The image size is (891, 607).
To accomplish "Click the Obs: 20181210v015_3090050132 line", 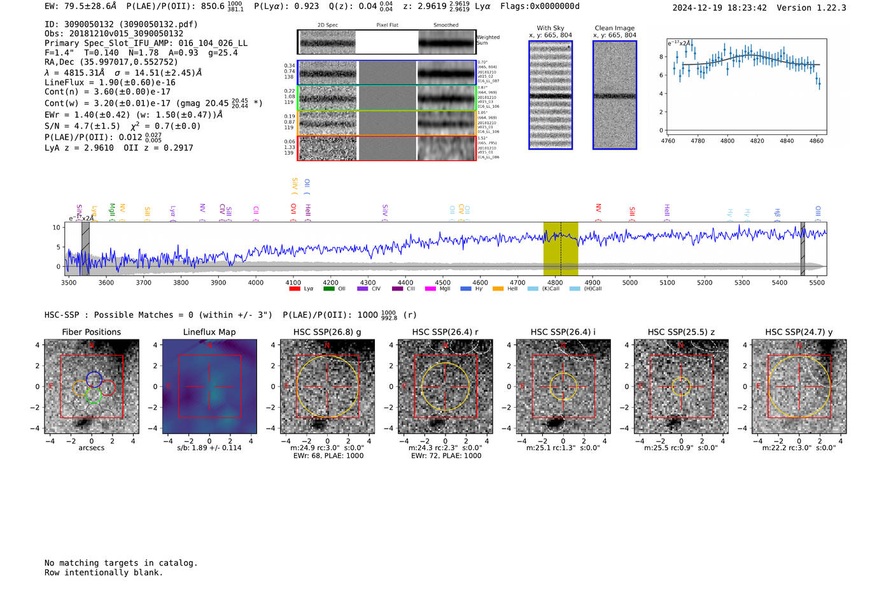I will pos(114,34).
